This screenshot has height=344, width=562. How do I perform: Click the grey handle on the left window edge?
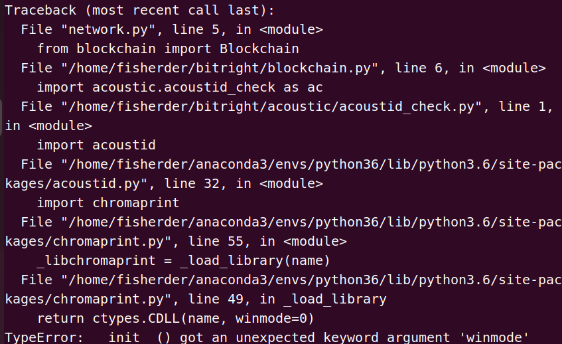click(x=1, y=117)
